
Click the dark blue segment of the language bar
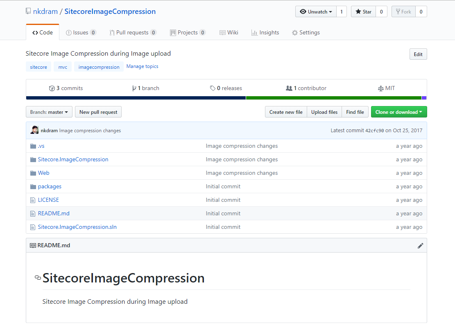[x=136, y=98]
